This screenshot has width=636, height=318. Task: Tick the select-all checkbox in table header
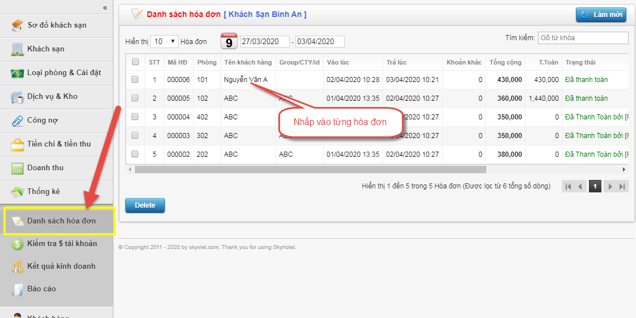pyautogui.click(x=135, y=62)
